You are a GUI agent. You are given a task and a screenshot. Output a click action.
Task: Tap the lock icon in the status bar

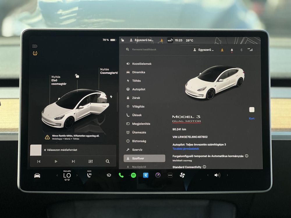[x=123, y=40]
